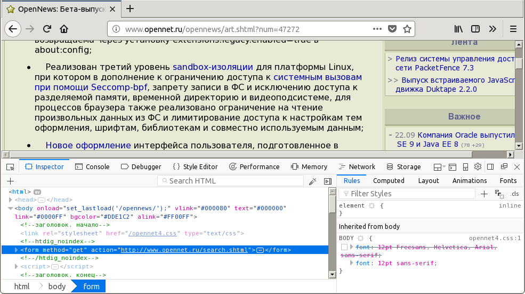Open page actions three-dot menu
Screen dimensions: 525x294
pos(377,29)
